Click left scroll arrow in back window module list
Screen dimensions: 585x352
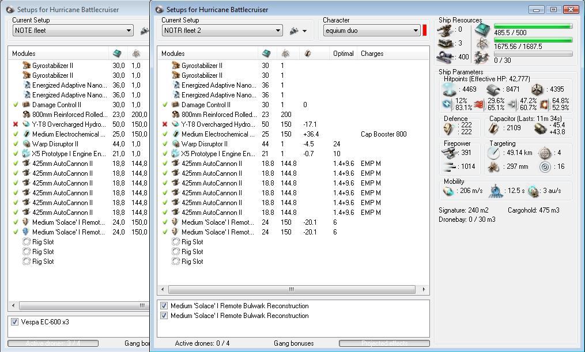point(13,305)
